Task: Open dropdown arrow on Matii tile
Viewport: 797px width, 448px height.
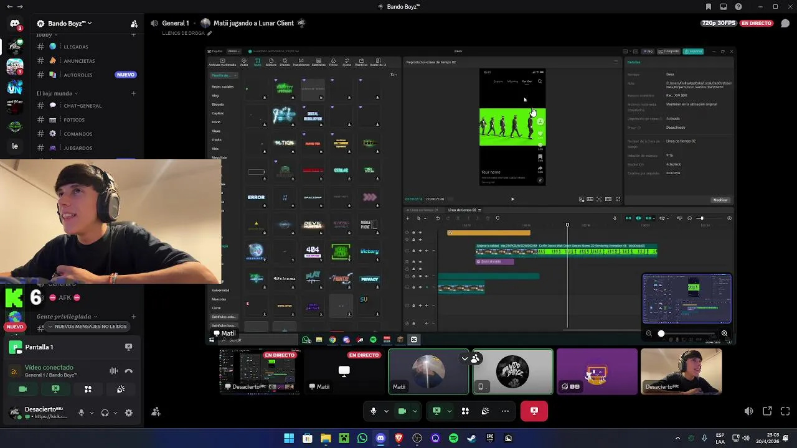Action: 465,359
